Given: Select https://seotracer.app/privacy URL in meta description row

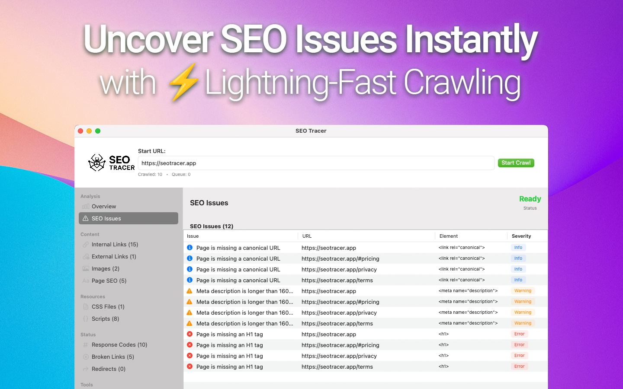Looking at the screenshot, I should pos(339,312).
